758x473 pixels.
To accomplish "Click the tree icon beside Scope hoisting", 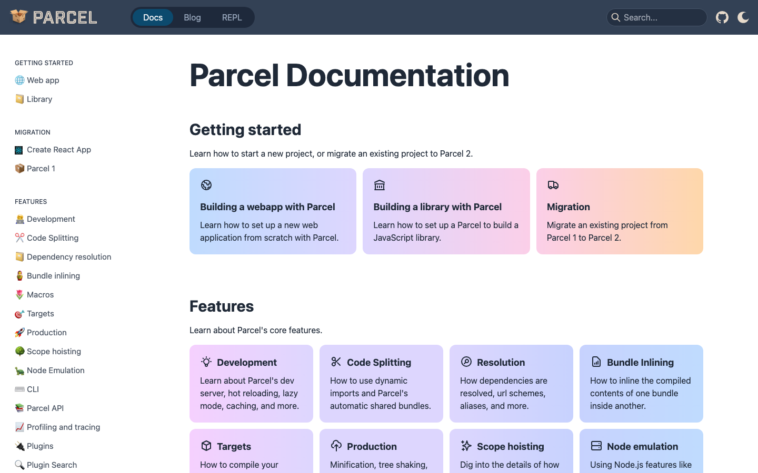I will point(19,351).
